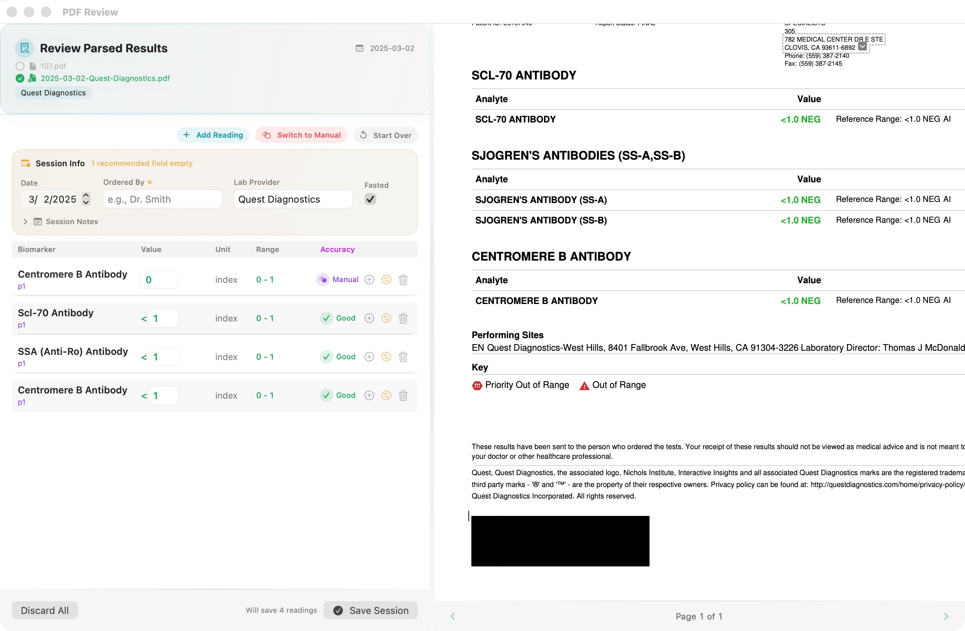Expand the Session Notes section
The image size is (965, 631).
(x=25, y=222)
